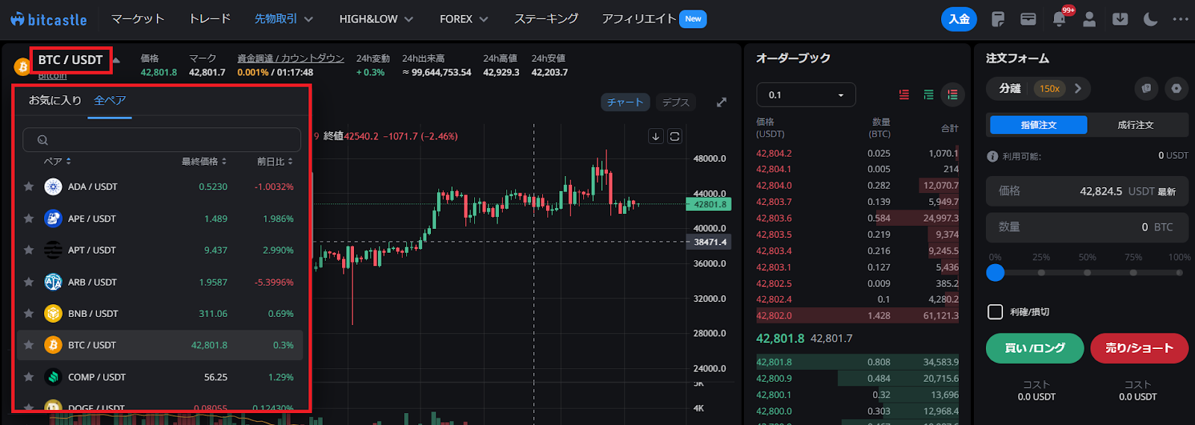Click the 価格 price input field
The width and height of the screenshot is (1195, 425).
(x=1087, y=192)
